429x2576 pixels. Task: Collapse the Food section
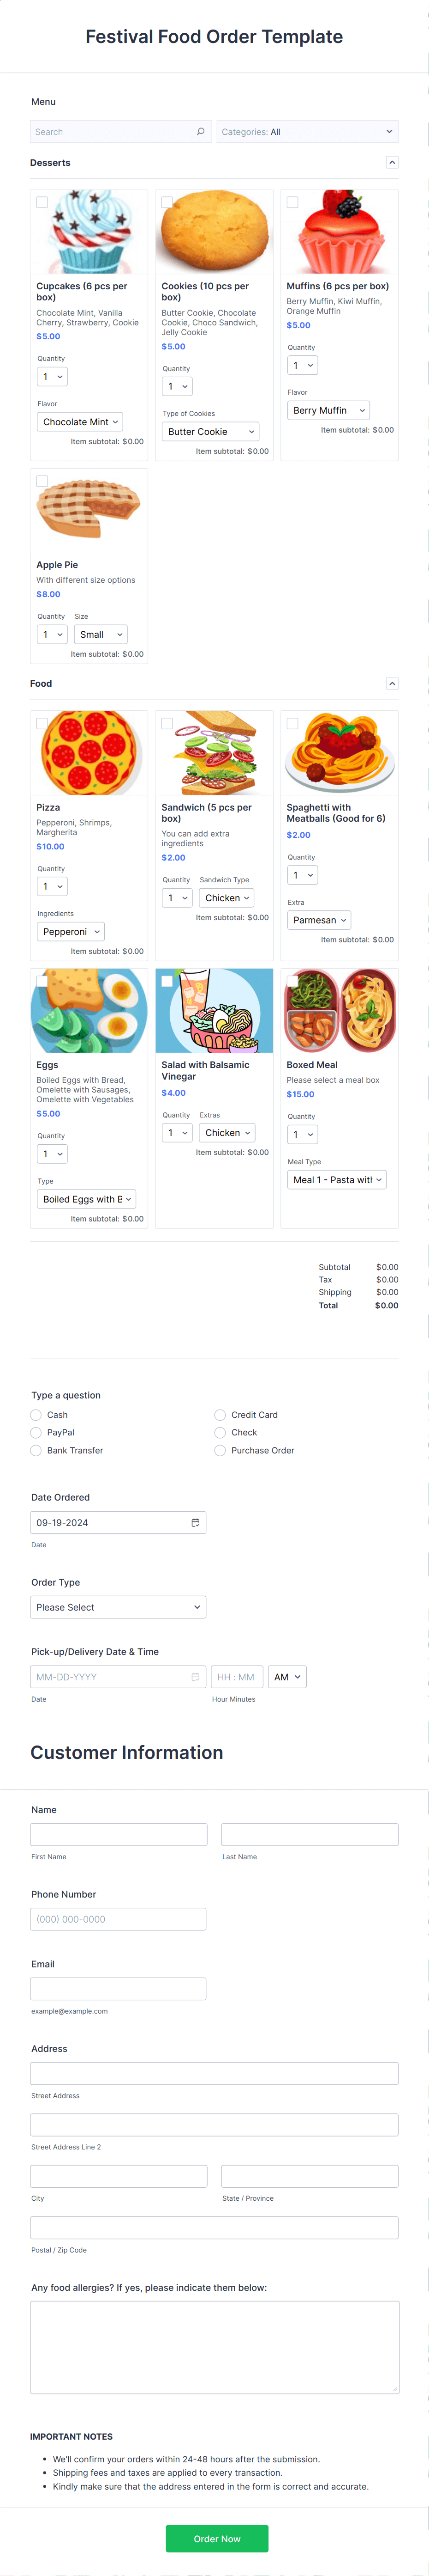point(392,683)
